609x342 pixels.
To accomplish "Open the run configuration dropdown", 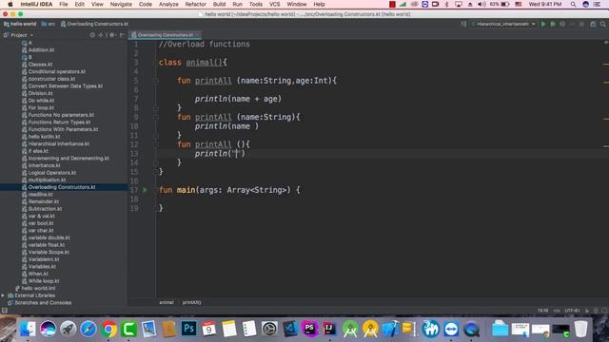I will coord(503,24).
